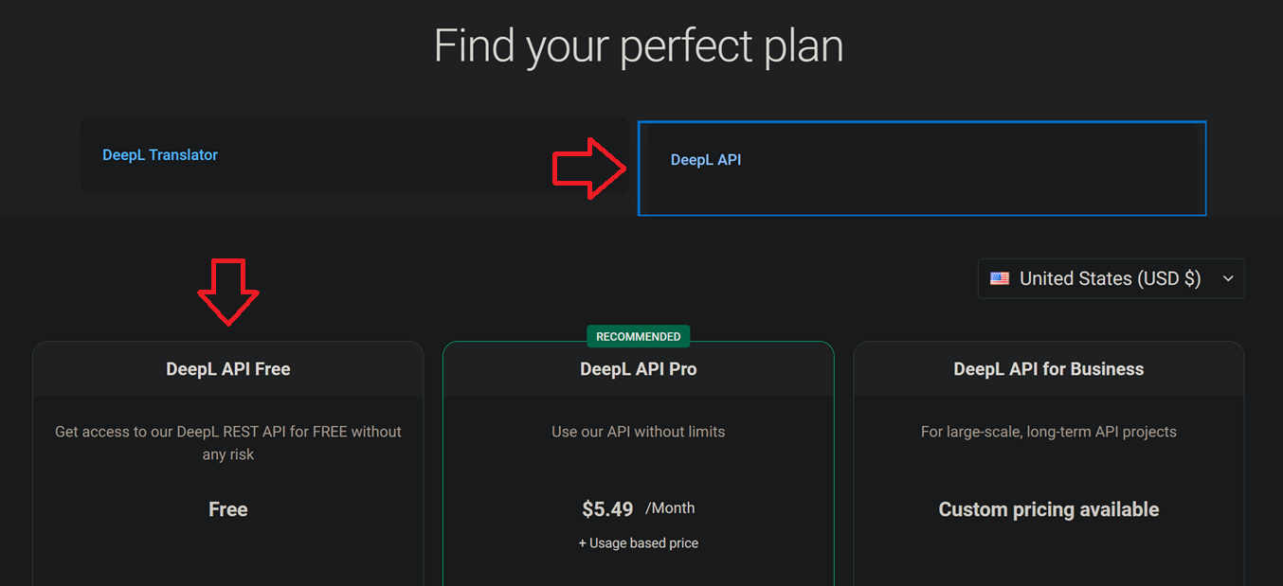The width and height of the screenshot is (1283, 586).
Task: Click "Custom pricing available" text
Action: click(x=1049, y=509)
